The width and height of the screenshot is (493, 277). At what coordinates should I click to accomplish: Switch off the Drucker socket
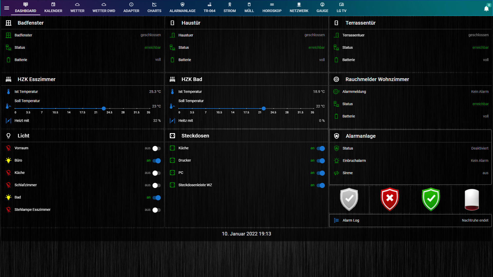pyautogui.click(x=320, y=161)
